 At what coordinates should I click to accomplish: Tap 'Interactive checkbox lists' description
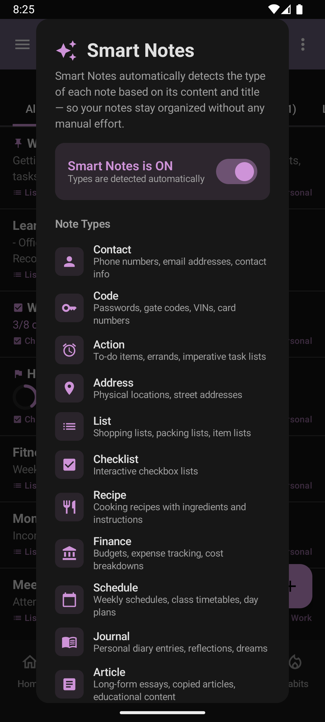[146, 471]
